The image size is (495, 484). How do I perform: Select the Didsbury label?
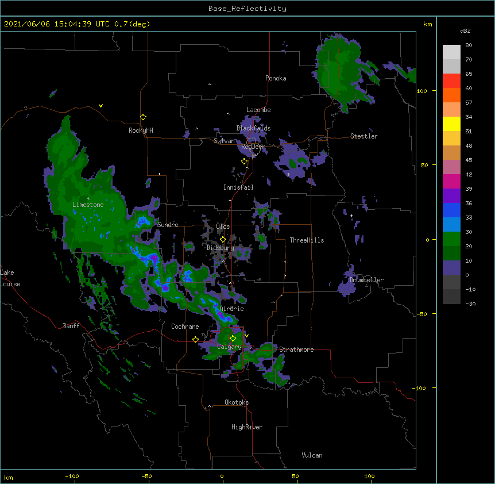(x=220, y=248)
